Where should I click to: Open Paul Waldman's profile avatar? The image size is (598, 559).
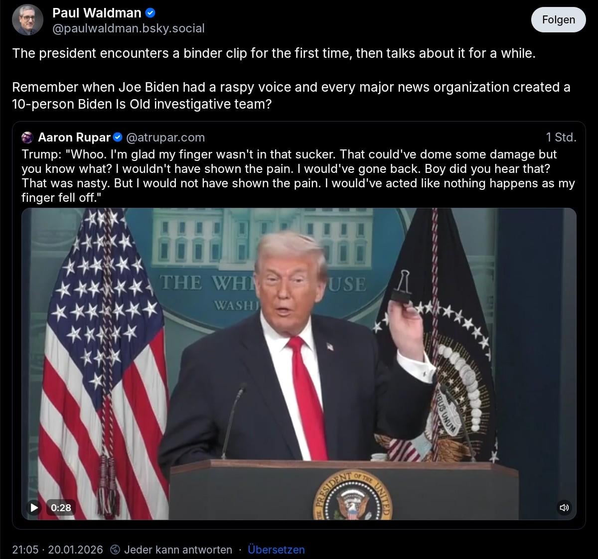tap(28, 20)
